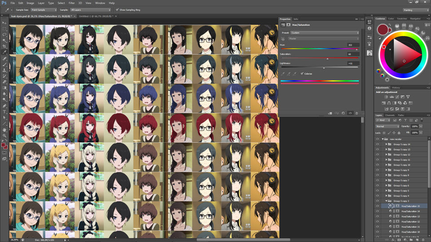Screen dimensions: 431x242
Task: Select the Brush tool
Action: pyautogui.click(x=4, y=65)
